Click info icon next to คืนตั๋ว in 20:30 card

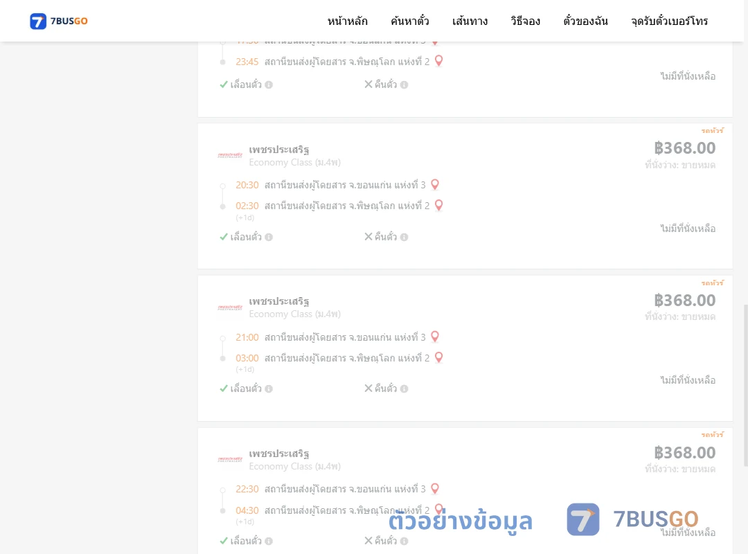(x=404, y=237)
